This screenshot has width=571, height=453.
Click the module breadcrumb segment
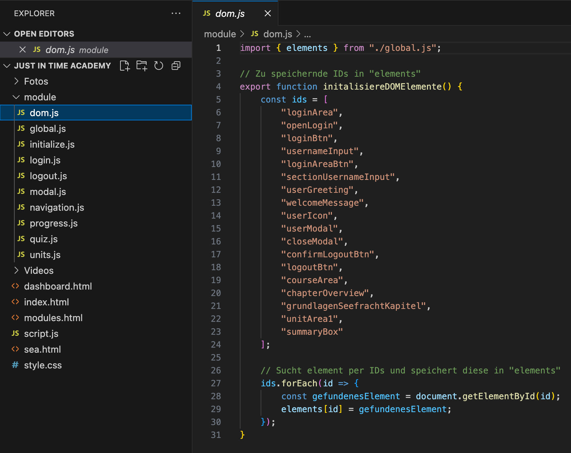[220, 34]
